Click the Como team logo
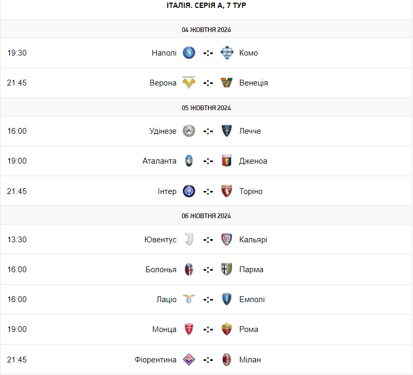The height and width of the screenshot is (375, 413). [226, 52]
